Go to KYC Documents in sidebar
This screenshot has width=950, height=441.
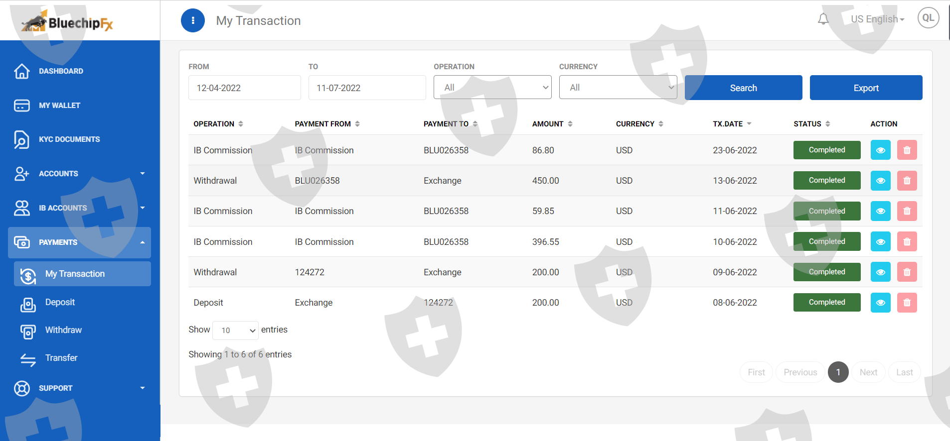click(x=69, y=139)
